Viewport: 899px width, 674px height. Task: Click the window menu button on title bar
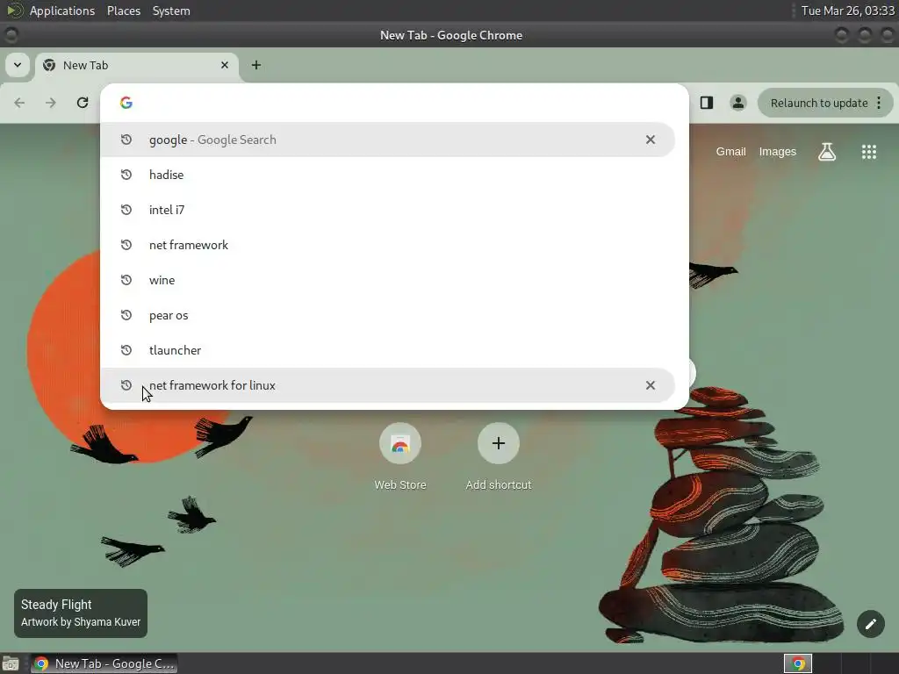click(11, 35)
